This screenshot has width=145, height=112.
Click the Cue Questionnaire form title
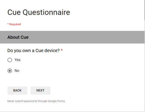(39, 12)
